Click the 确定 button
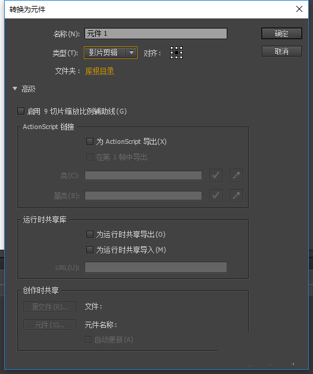313x374 pixels. 281,33
